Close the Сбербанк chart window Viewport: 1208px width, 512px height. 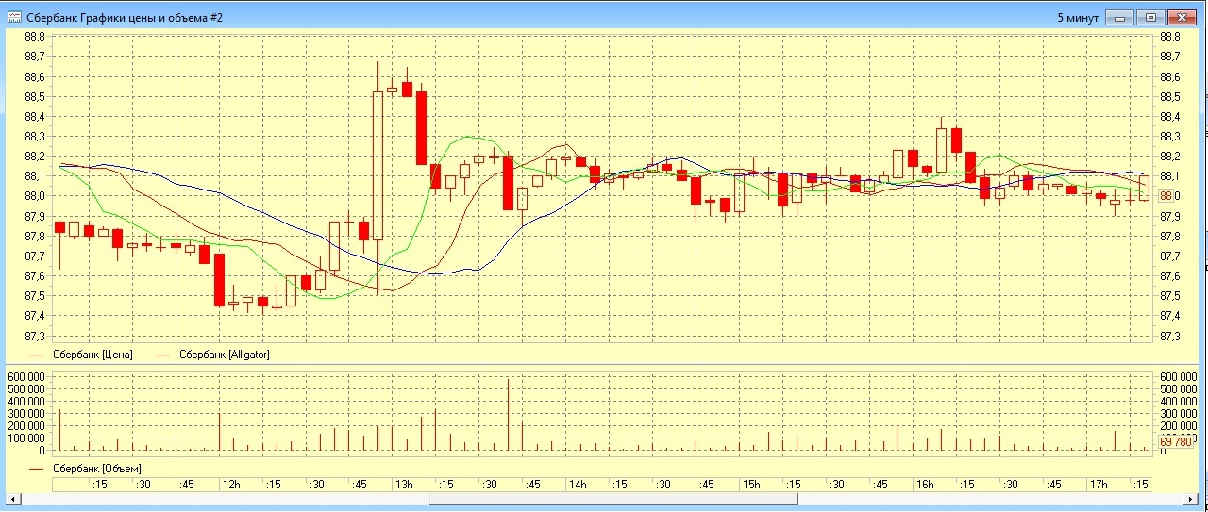[1181, 17]
